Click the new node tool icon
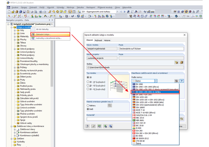Viewport: 209px width, 147px height. tap(9, 16)
